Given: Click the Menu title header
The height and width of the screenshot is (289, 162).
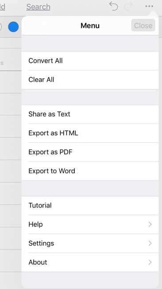Looking at the screenshot, I should pos(90,26).
